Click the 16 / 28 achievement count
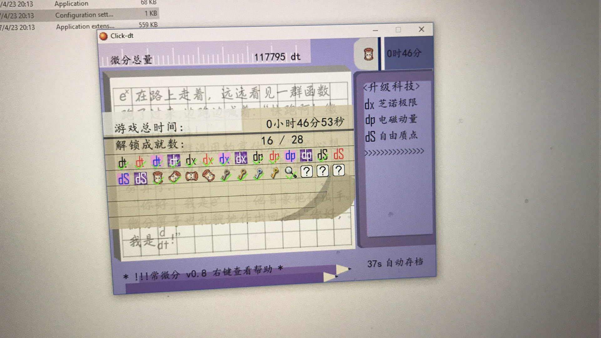 tap(282, 140)
